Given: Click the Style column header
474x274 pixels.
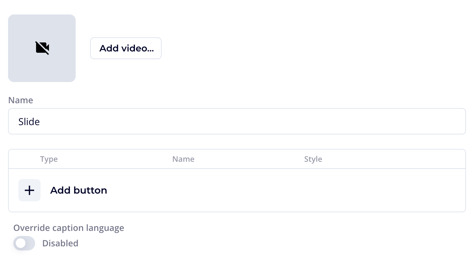Looking at the screenshot, I should 313,159.
